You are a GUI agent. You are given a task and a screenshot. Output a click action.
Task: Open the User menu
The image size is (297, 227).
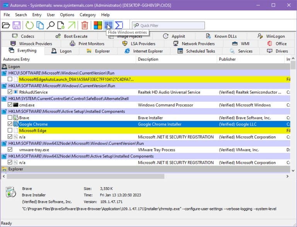(x=51, y=15)
